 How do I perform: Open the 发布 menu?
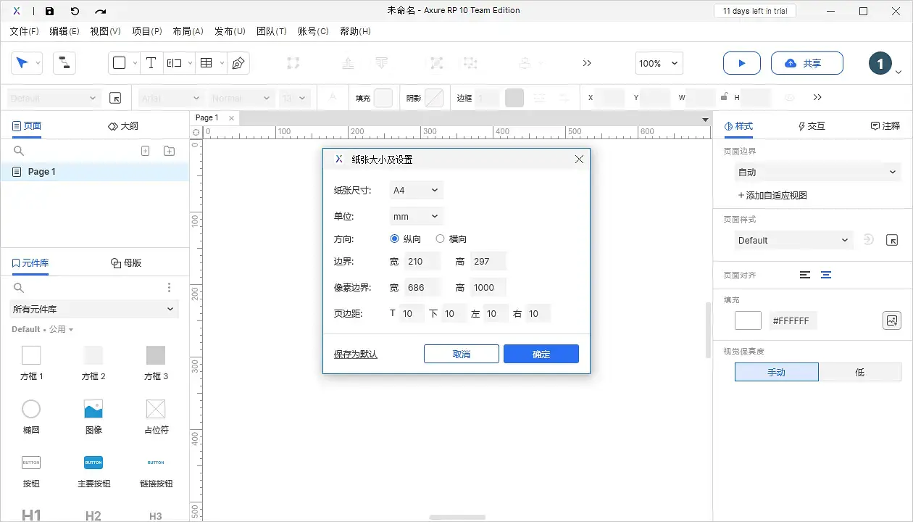click(230, 31)
